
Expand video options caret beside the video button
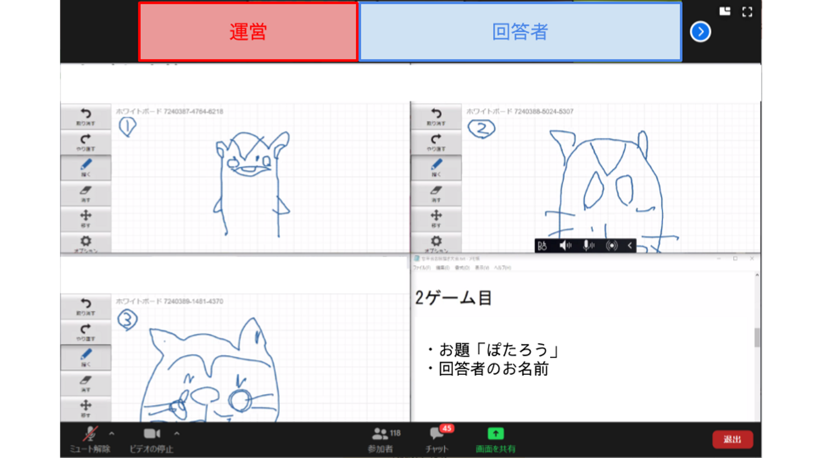coord(177,434)
